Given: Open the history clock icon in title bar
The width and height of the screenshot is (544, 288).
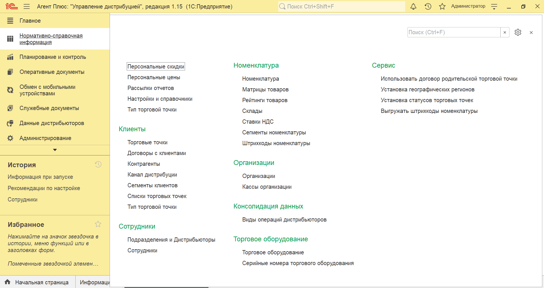Looking at the screenshot, I should [x=428, y=7].
